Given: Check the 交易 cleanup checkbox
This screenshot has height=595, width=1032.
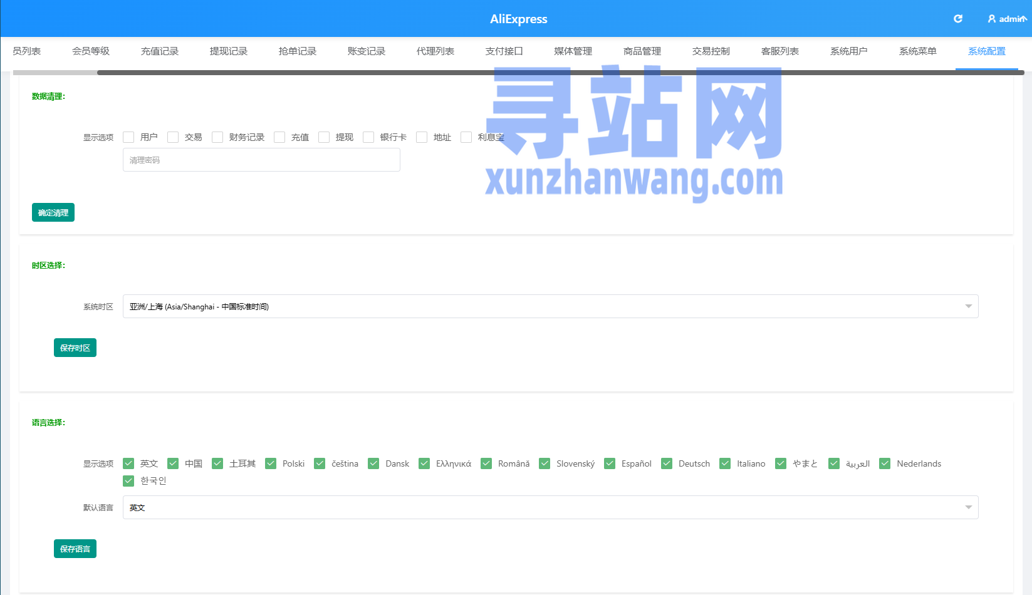Looking at the screenshot, I should pyautogui.click(x=173, y=137).
